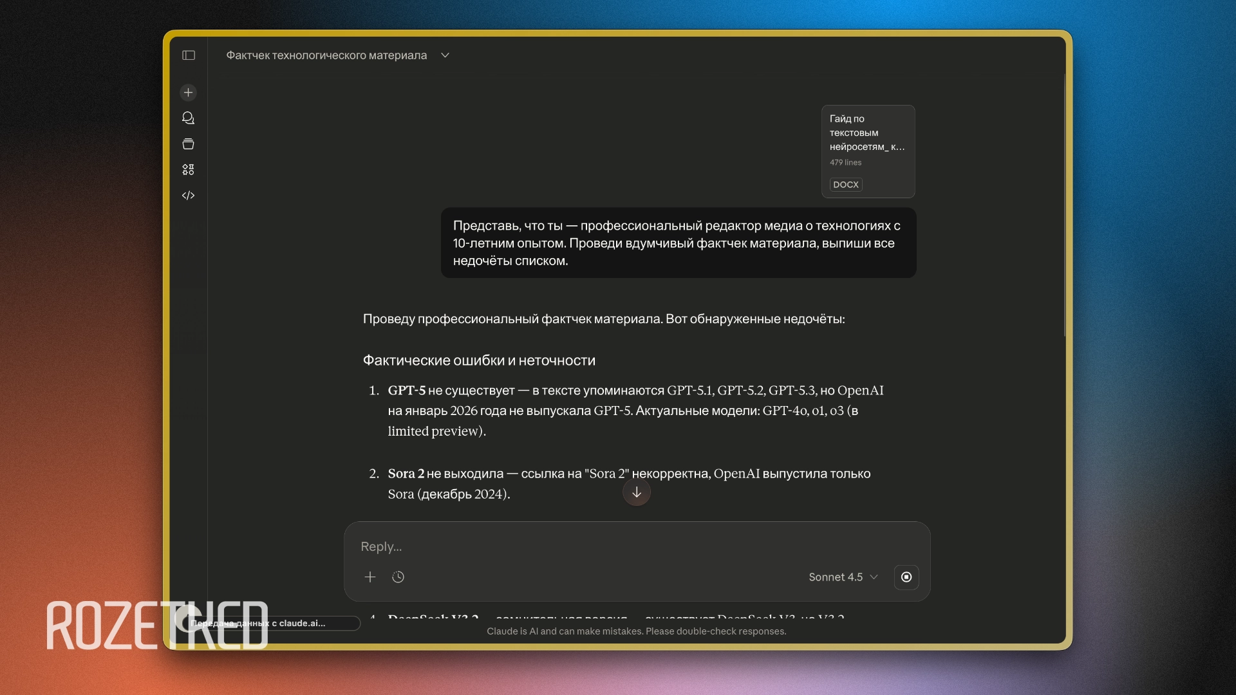Click chat title Фактчек технологического материала
Image resolution: width=1236 pixels, height=695 pixels.
point(326,55)
